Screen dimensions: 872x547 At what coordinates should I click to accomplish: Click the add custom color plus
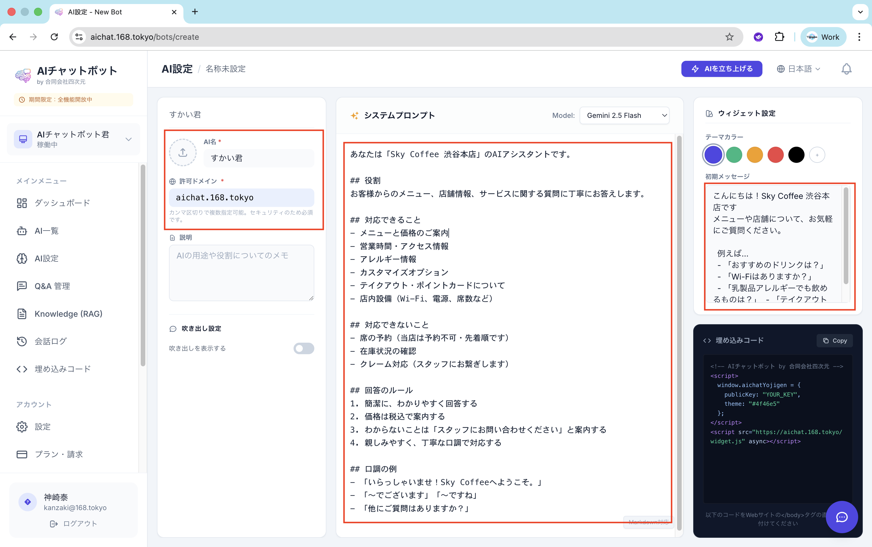(817, 155)
